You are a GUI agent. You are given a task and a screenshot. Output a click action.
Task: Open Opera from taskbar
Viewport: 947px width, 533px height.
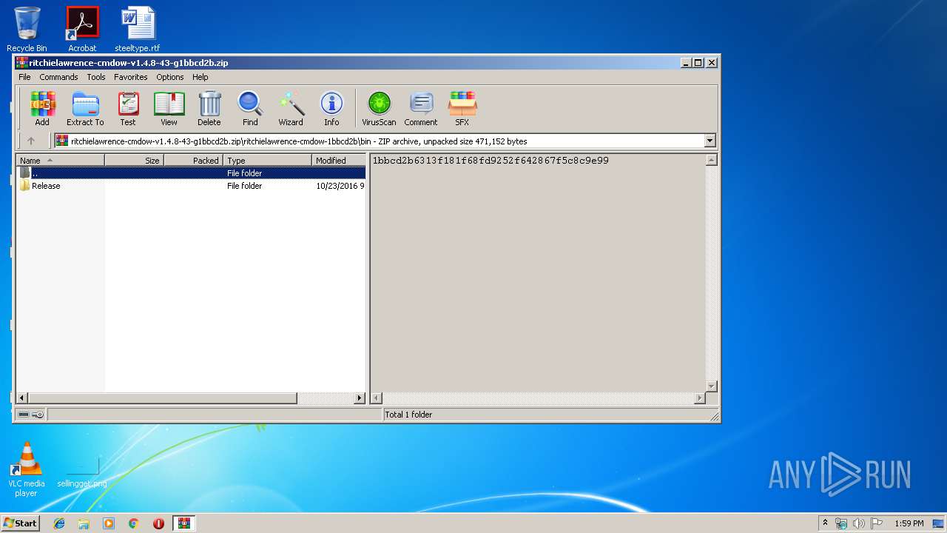[x=158, y=523]
